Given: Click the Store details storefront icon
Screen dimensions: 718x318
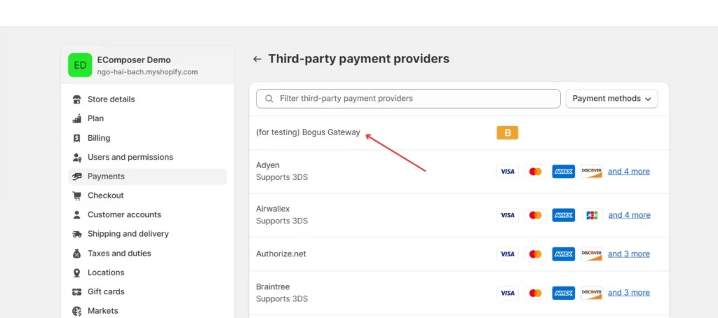Looking at the screenshot, I should (77, 99).
